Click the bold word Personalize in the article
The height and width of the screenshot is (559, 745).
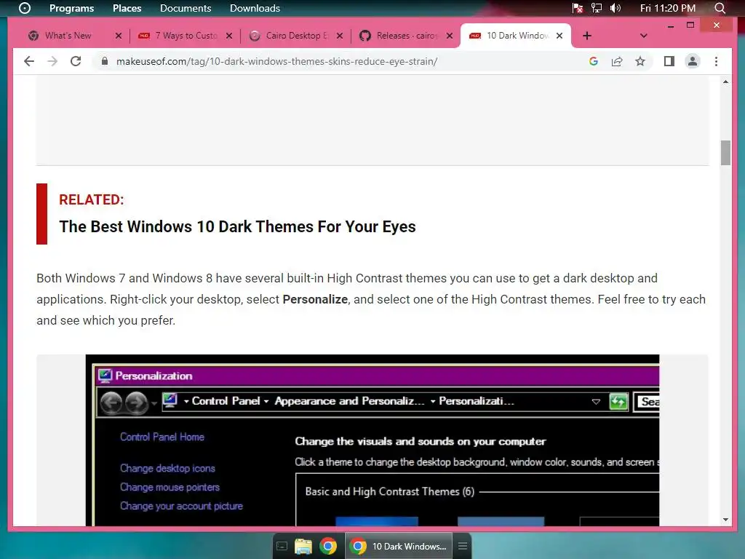point(315,299)
